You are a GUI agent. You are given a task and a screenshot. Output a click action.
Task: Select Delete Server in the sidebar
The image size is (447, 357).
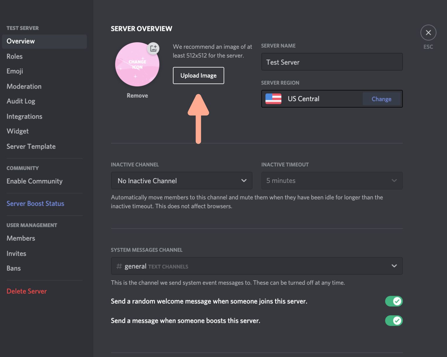tap(27, 291)
